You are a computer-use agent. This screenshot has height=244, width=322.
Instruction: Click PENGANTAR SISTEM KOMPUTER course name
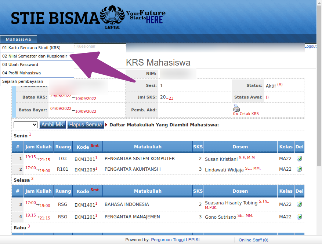tap(140, 159)
